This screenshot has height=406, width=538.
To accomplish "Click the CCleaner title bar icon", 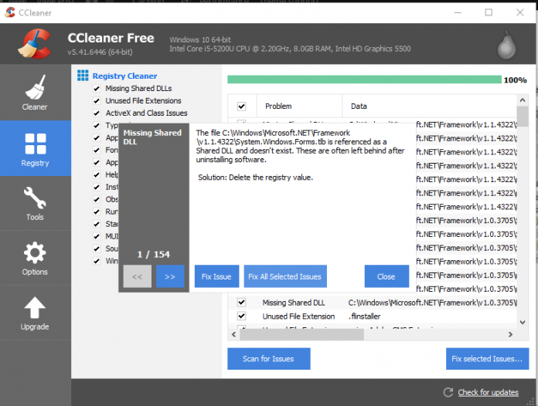I will point(9,12).
